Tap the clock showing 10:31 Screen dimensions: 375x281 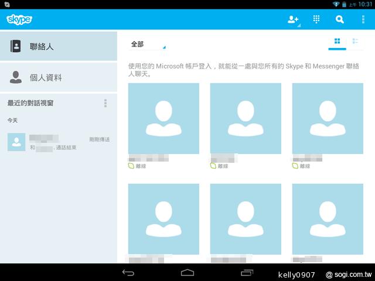(365, 4)
